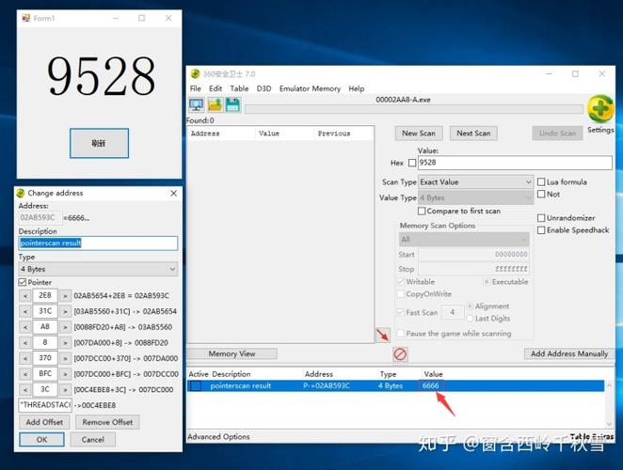This screenshot has height=470, width=623.
Task: Increase the 3C offset with right arrow
Action: coord(65,390)
